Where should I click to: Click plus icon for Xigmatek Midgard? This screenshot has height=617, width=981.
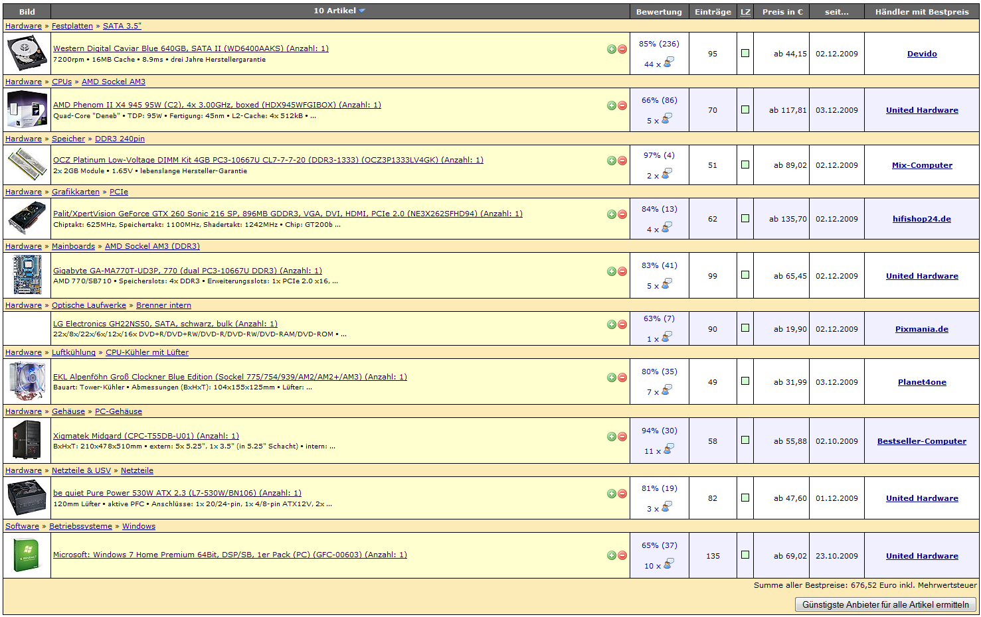pyautogui.click(x=612, y=437)
